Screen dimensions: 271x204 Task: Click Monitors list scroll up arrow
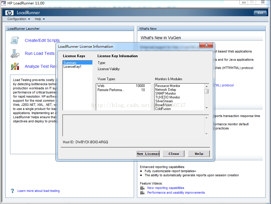pyautogui.click(x=207, y=86)
